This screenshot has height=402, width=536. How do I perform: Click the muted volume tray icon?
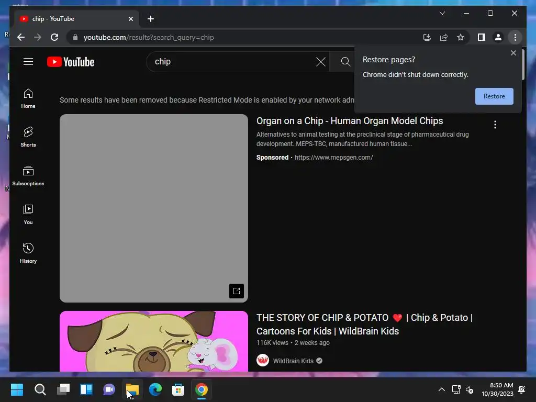(470, 389)
